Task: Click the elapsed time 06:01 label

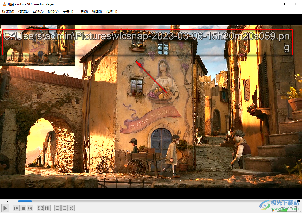Action: (x=10, y=201)
